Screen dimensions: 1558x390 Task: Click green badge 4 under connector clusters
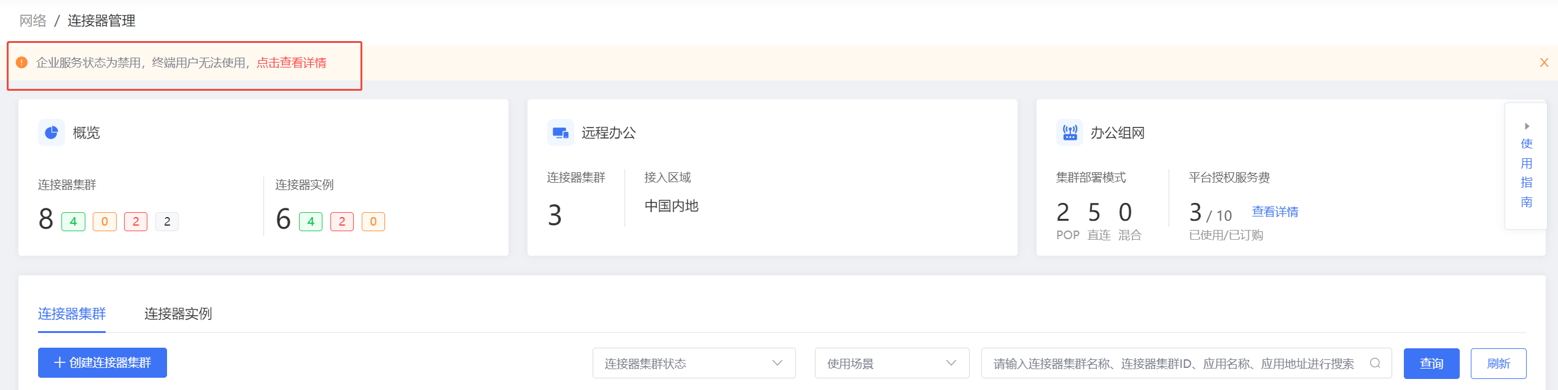point(73,221)
